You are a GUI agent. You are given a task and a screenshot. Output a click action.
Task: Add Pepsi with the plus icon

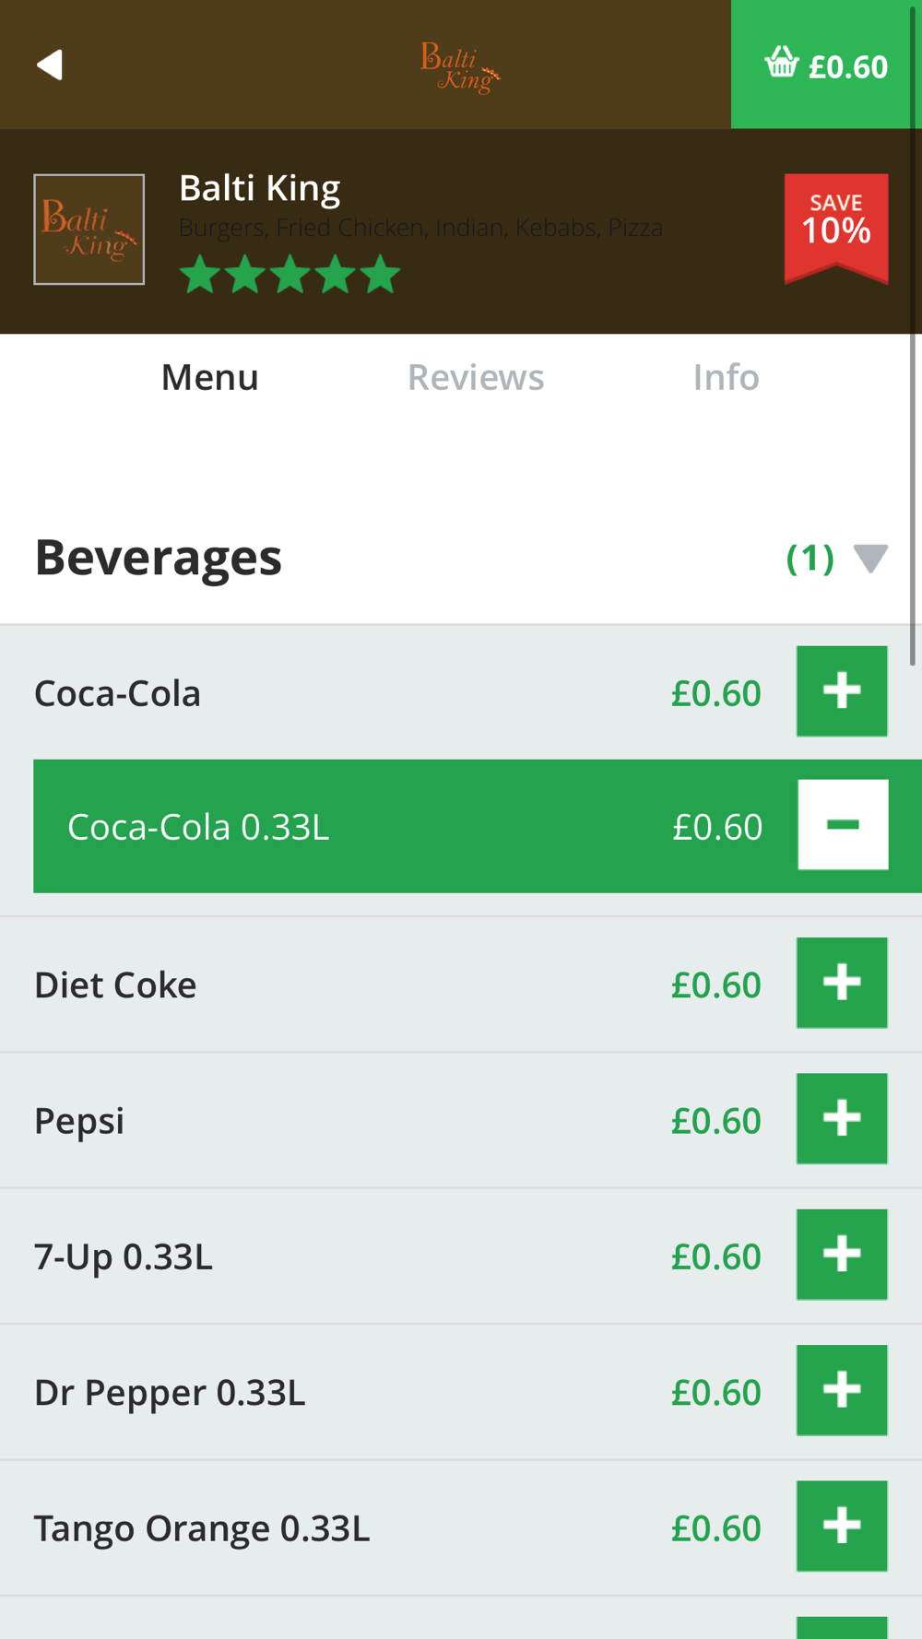pos(842,1118)
